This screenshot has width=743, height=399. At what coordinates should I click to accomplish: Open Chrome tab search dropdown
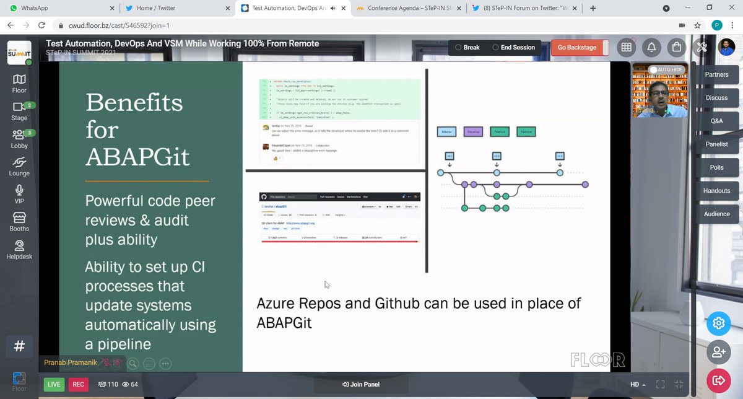click(666, 9)
